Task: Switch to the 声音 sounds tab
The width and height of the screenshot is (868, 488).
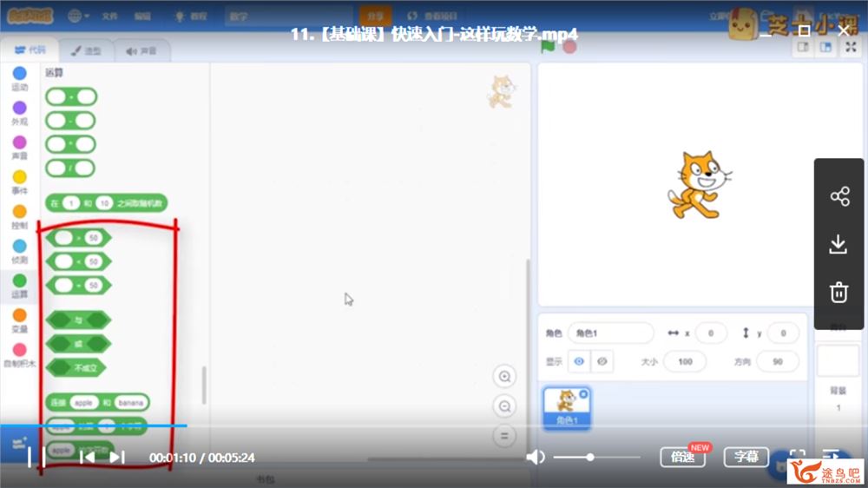Action: point(141,51)
